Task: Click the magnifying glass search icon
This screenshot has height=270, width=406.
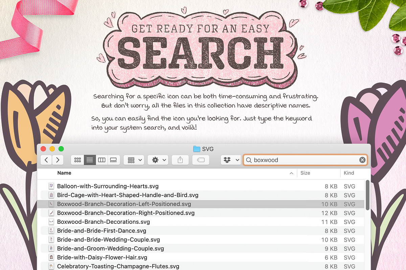Action: 249,160
